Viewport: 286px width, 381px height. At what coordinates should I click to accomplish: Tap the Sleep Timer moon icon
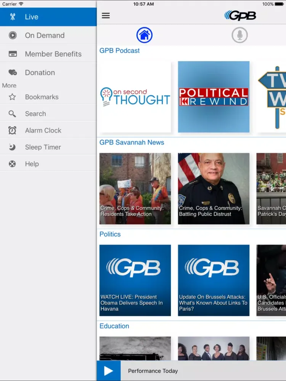coord(12,147)
